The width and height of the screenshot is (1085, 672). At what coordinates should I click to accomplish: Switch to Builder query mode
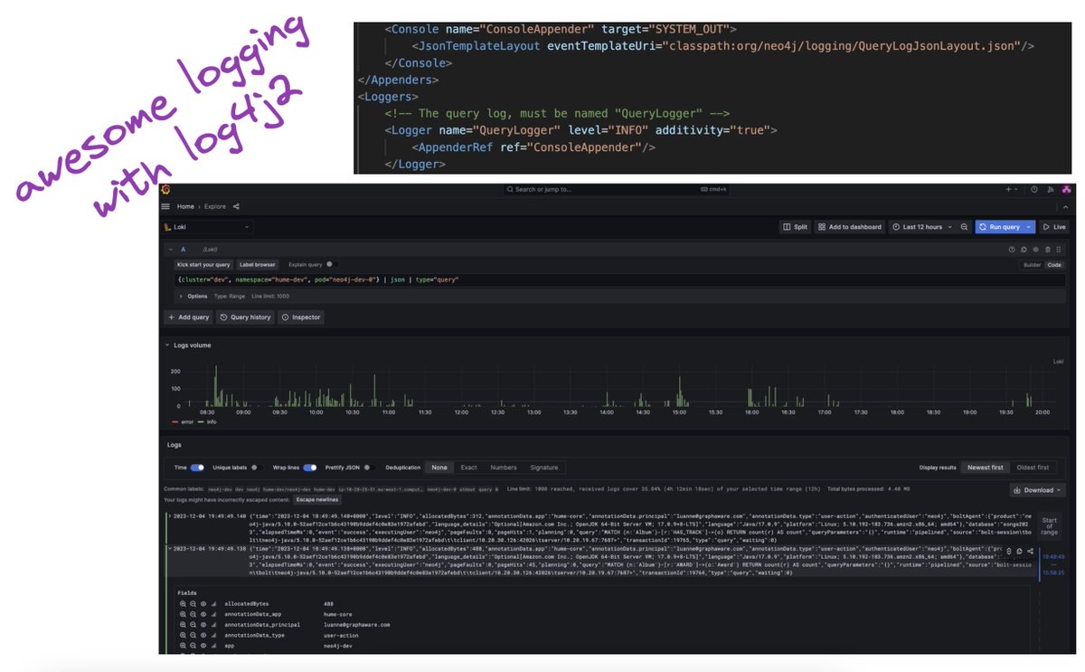point(1032,265)
